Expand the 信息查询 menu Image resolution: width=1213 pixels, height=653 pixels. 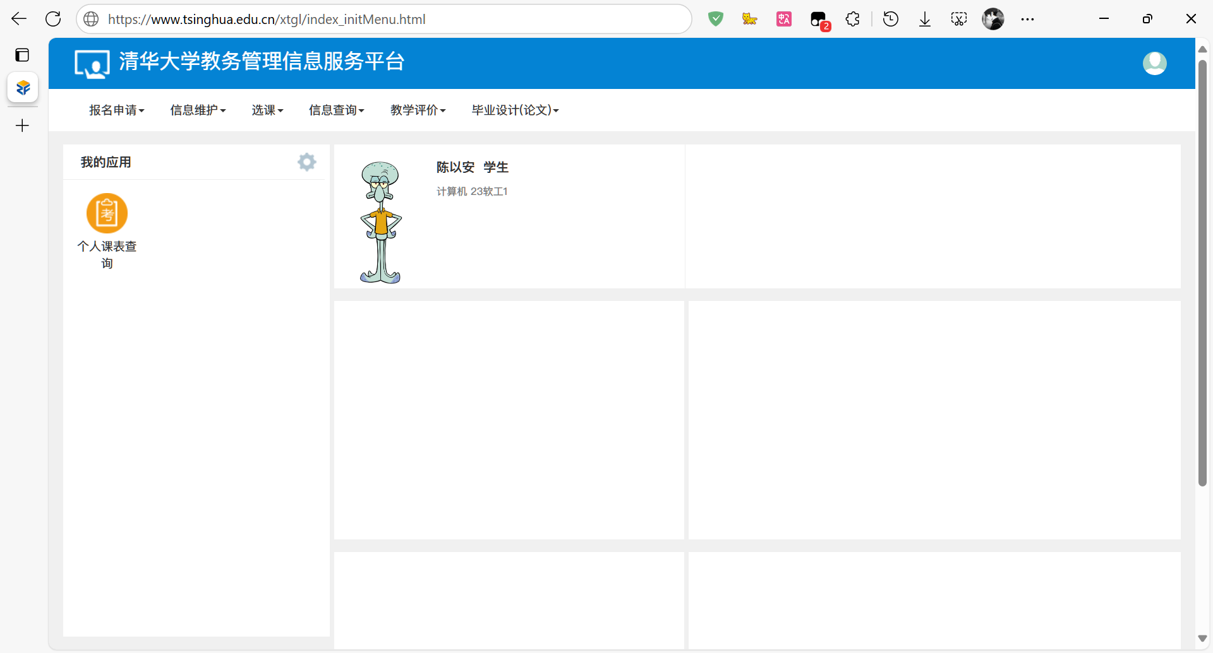coord(337,110)
